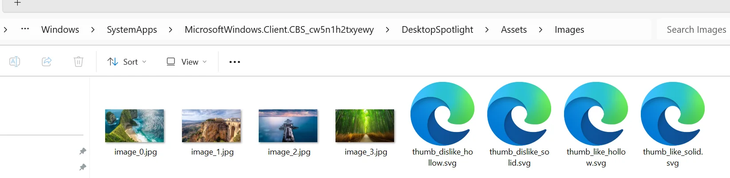This screenshot has width=730, height=178.
Task: Expand the chevron after MicrosoftWindows.Client.CBS breadcrumb
Action: (x=387, y=30)
